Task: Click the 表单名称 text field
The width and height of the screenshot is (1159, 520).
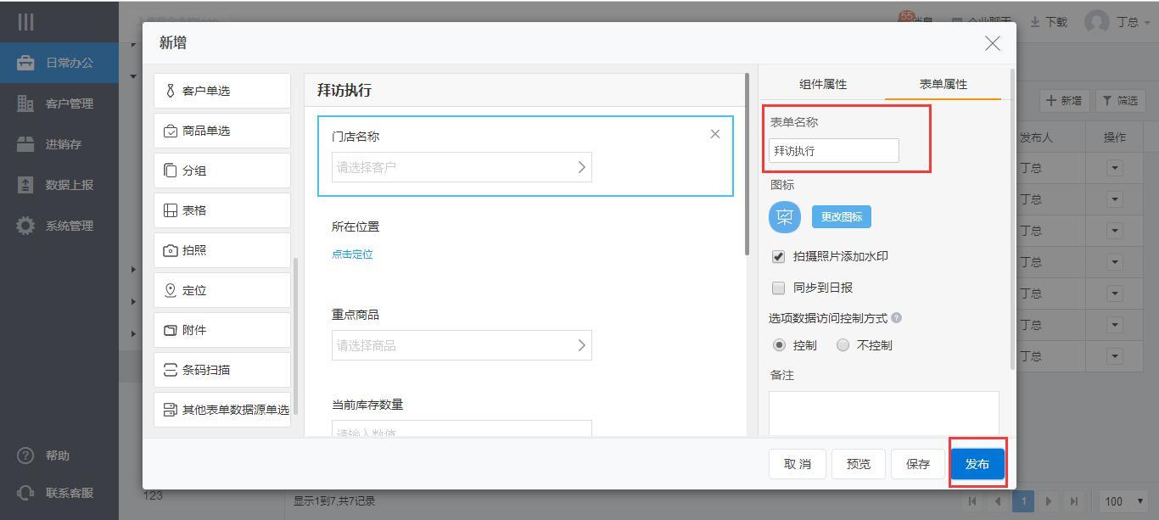Action: (833, 151)
